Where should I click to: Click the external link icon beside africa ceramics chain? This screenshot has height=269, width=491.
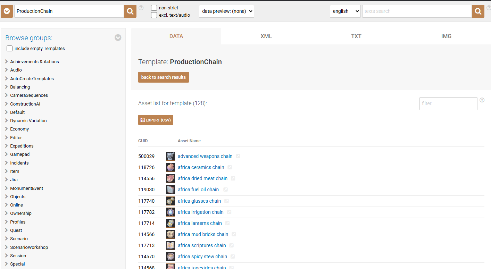pyautogui.click(x=230, y=167)
